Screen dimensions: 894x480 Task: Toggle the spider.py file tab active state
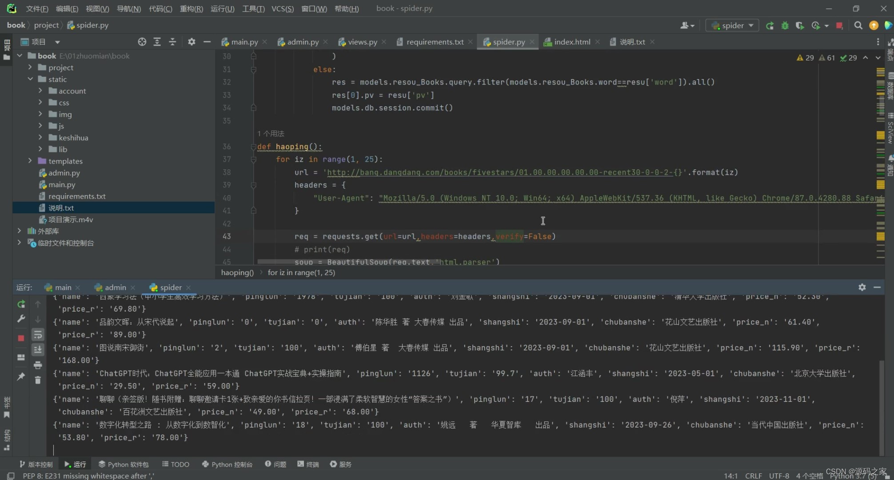[506, 41]
